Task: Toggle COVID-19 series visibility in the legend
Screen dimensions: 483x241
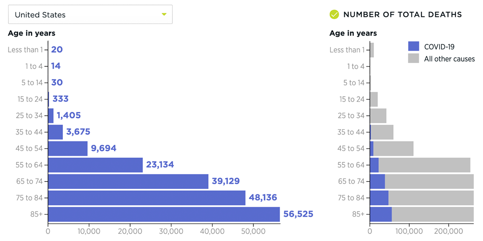Action: (x=414, y=46)
